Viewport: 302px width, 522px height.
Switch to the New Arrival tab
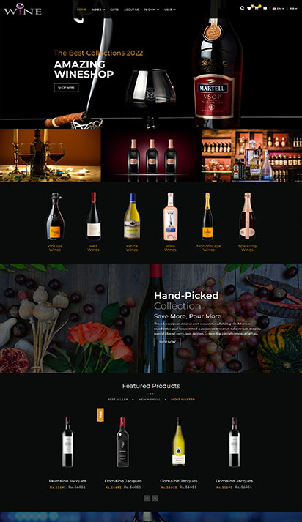click(x=150, y=400)
